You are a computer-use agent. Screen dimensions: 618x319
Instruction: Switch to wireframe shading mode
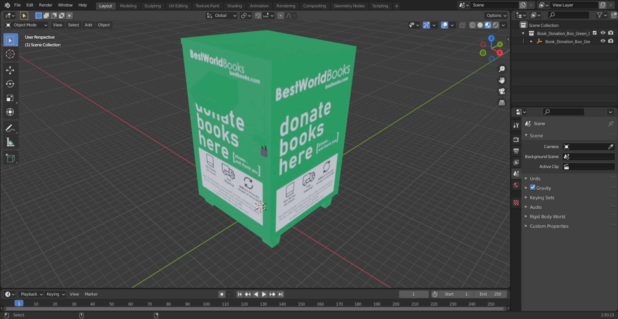(x=472, y=25)
